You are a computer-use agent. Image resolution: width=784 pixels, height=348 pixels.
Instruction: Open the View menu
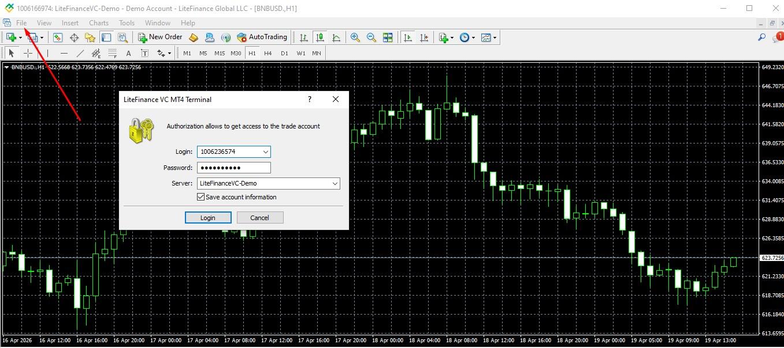point(44,23)
